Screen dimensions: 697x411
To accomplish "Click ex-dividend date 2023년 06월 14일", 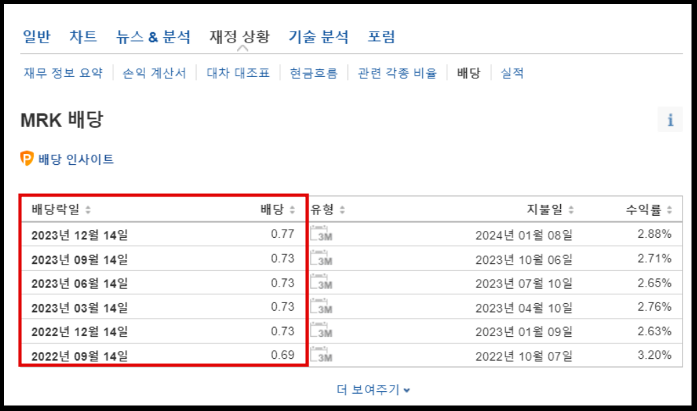I will (x=80, y=283).
